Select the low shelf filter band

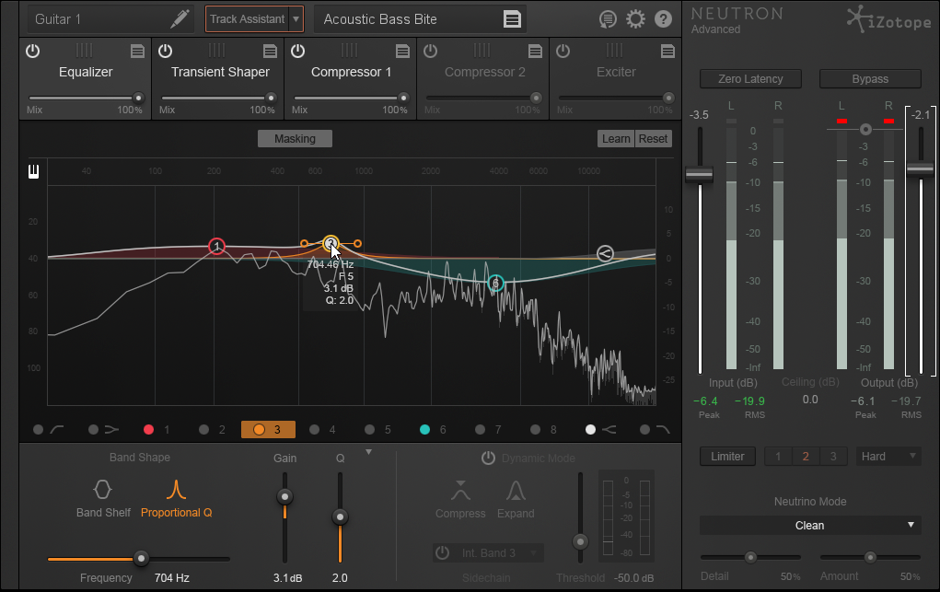(x=104, y=429)
